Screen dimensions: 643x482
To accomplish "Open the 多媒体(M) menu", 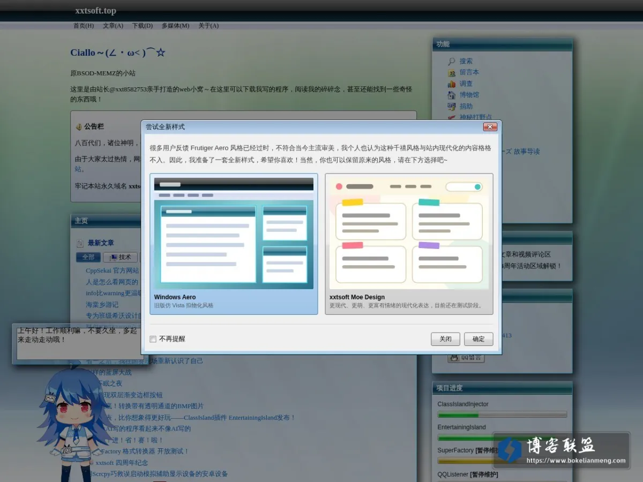I will point(175,26).
